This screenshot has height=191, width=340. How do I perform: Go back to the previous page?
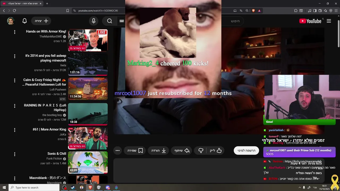click(4, 11)
